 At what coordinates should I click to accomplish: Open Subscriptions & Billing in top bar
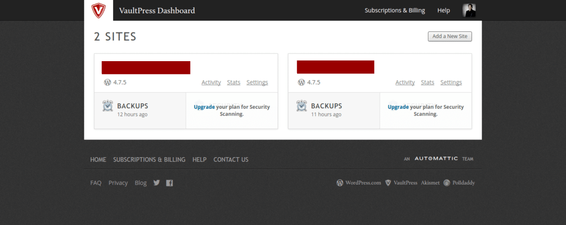[x=394, y=11]
